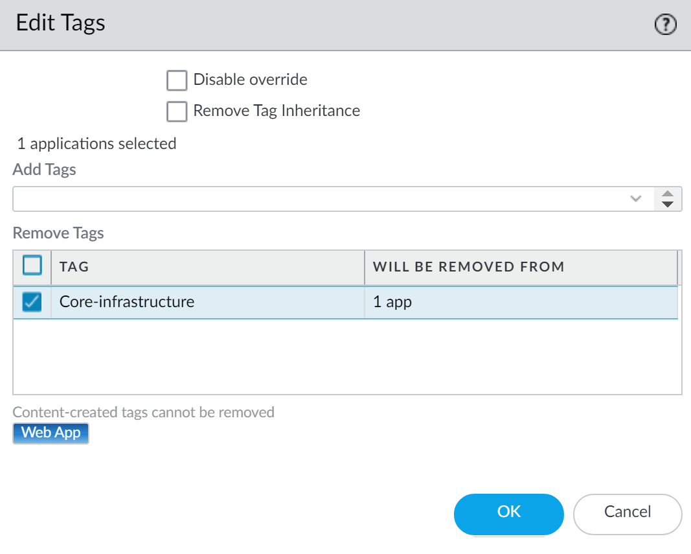Click the 'Remove Tag Inheritance' label text

click(277, 111)
